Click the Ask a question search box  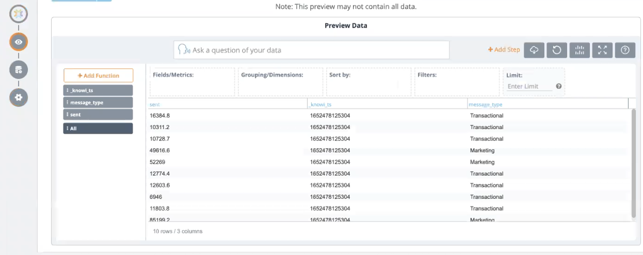(x=311, y=50)
